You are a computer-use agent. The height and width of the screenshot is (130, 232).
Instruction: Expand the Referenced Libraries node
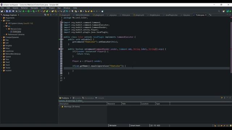click(4, 35)
